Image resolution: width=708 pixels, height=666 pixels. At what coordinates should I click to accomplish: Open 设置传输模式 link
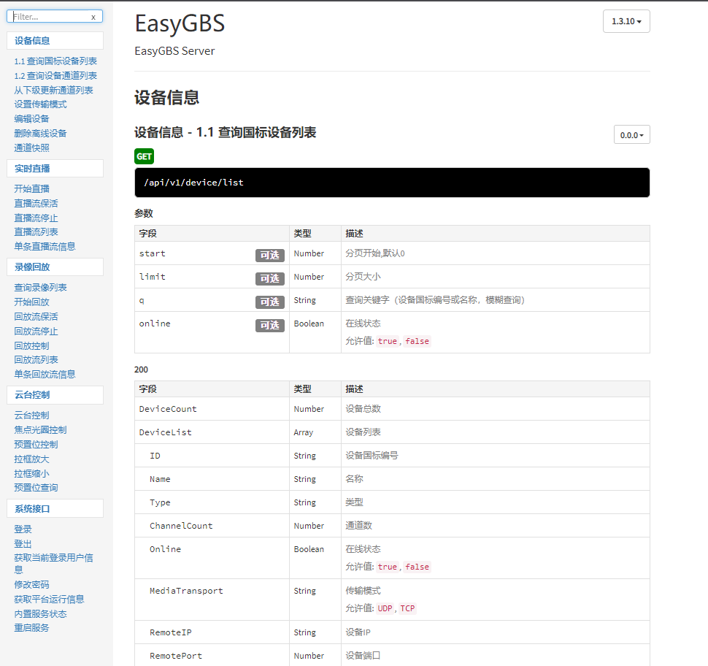click(x=41, y=104)
